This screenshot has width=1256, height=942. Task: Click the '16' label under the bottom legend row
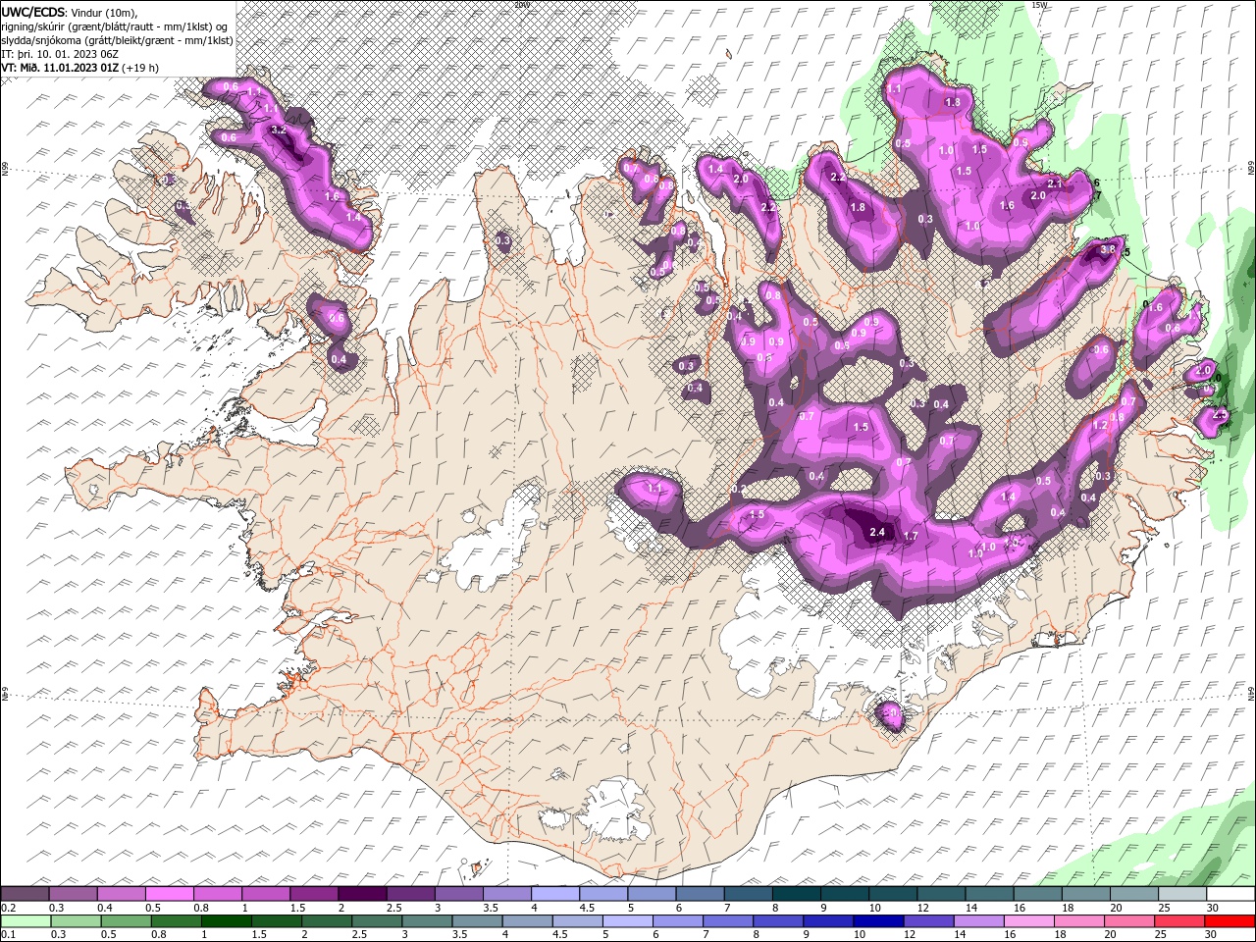tap(1010, 935)
